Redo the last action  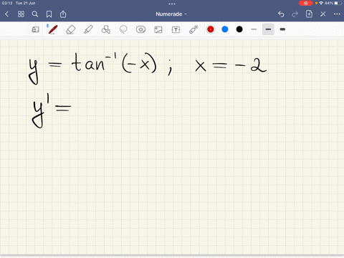click(295, 14)
